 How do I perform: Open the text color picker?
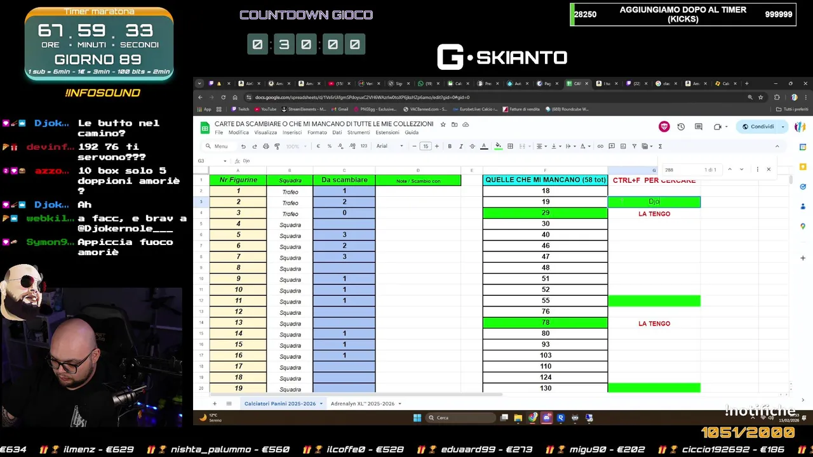click(x=483, y=146)
